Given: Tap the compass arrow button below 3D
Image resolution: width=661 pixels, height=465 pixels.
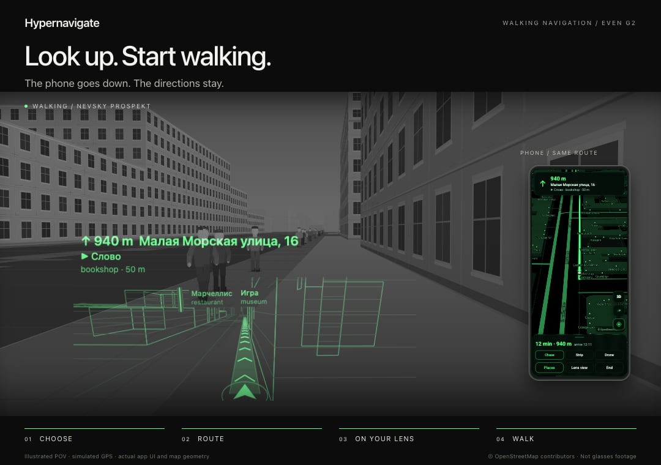Looking at the screenshot, I should click(x=618, y=310).
